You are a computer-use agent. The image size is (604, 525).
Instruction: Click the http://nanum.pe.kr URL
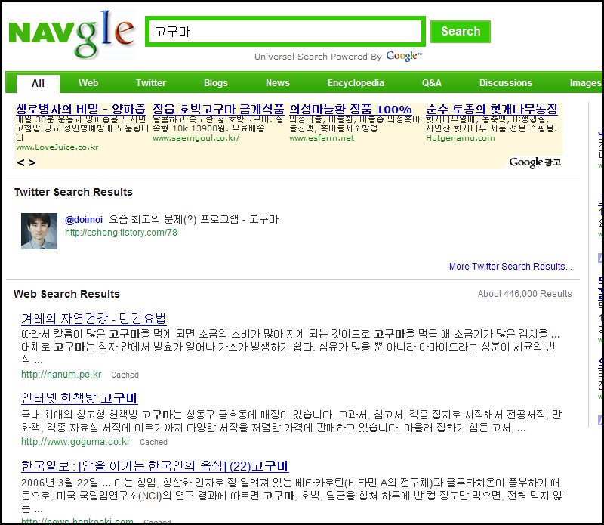tap(61, 374)
